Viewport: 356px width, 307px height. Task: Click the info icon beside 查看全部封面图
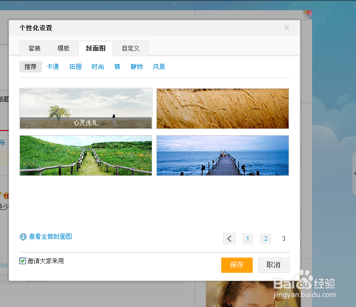tap(23, 237)
